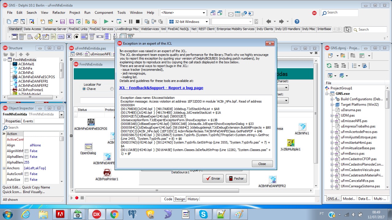Select uDaruma.pas in Project Manager
The height and width of the screenshot is (220, 392).
point(351,110)
